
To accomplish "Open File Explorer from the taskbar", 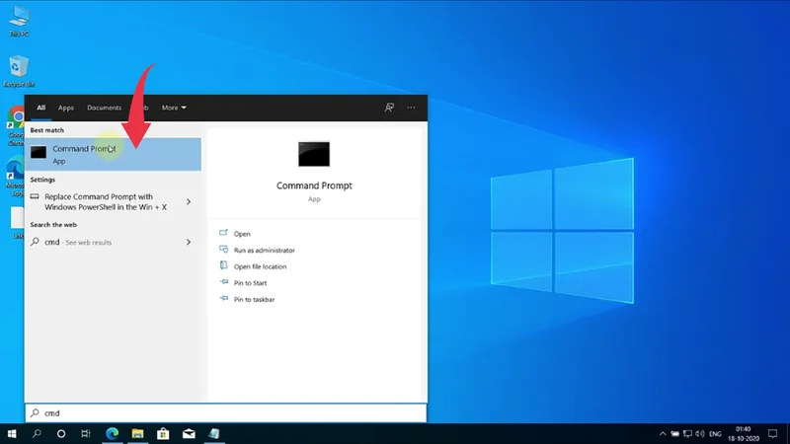I will (138, 434).
